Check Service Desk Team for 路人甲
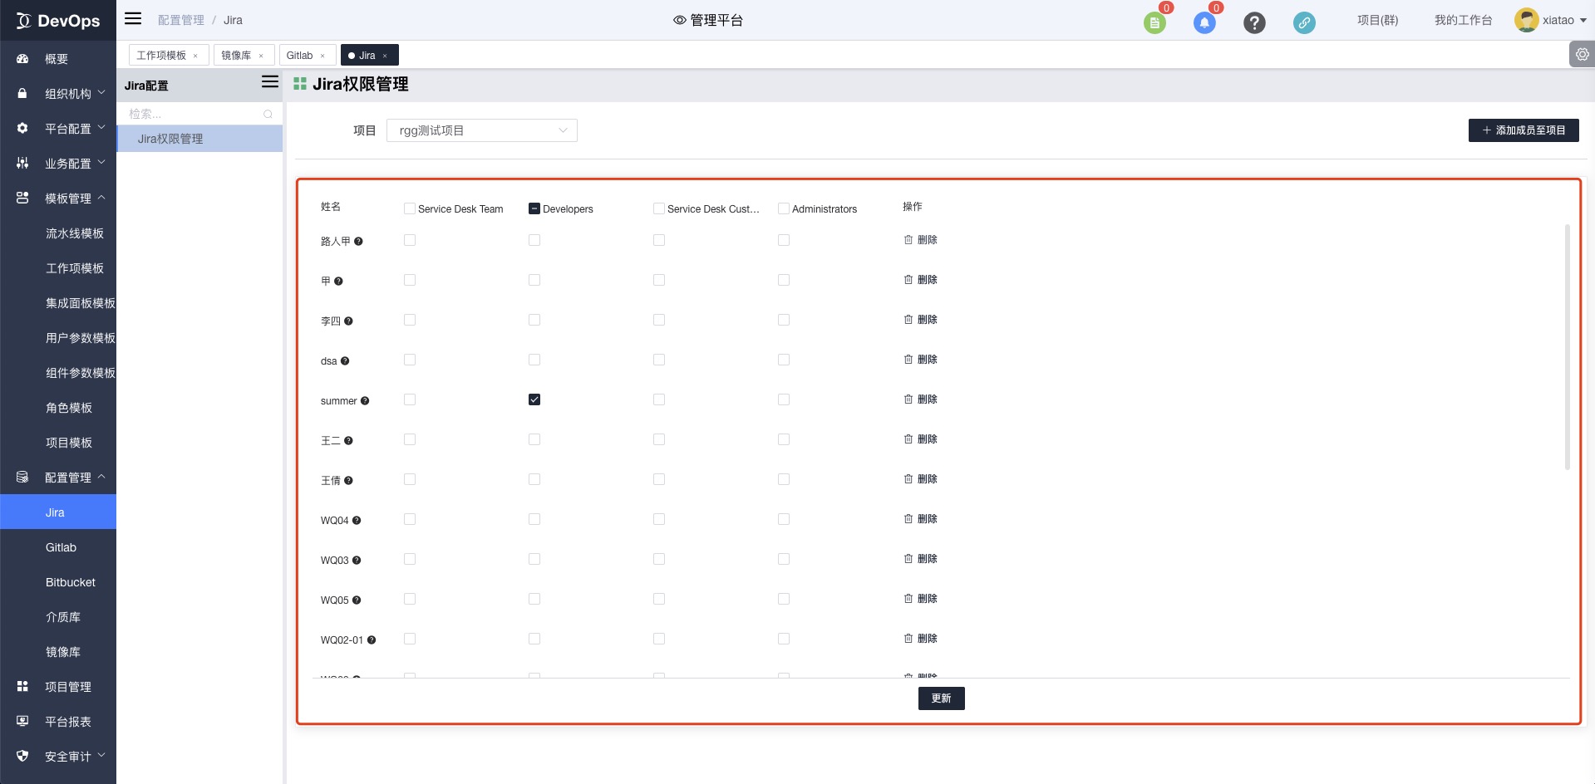 (410, 240)
